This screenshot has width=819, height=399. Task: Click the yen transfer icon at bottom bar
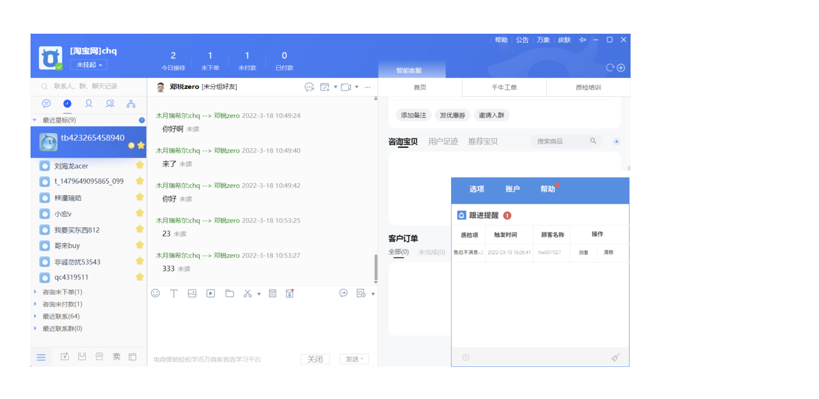[x=65, y=356]
